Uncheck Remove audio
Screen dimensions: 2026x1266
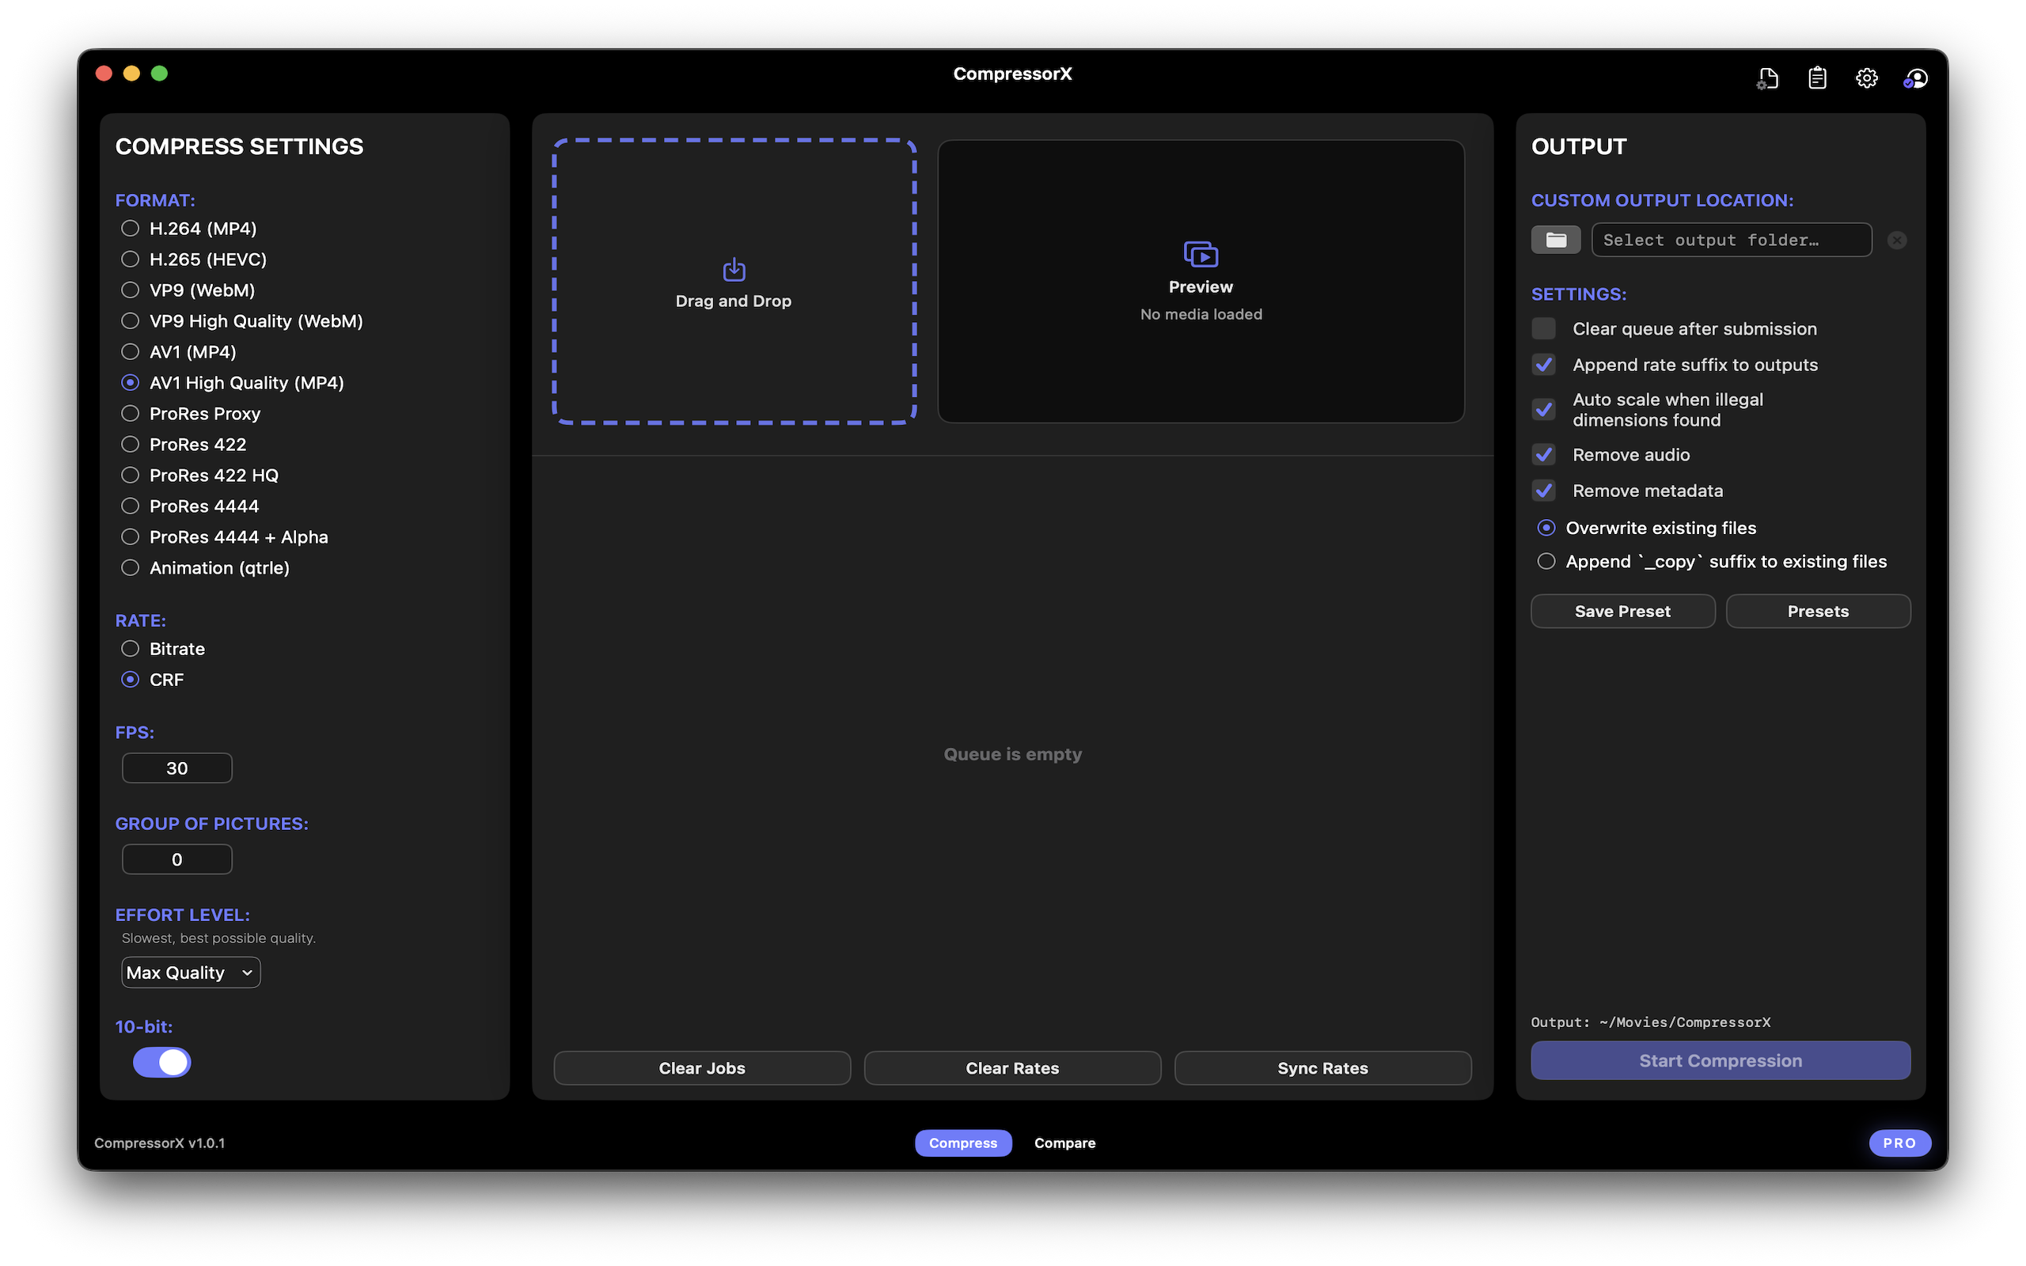pyautogui.click(x=1544, y=454)
